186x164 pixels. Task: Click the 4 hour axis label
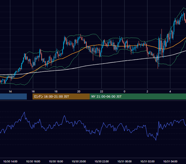[170, 92]
